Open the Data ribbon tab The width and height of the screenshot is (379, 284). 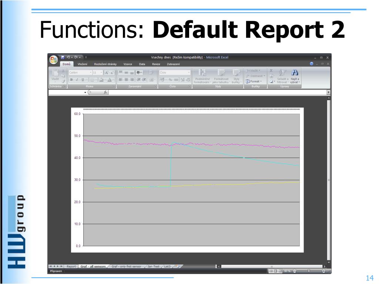pyautogui.click(x=142, y=64)
